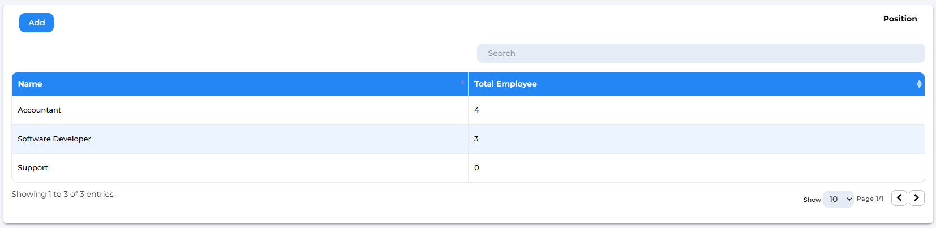This screenshot has height=228, width=936.
Task: Click Software Developer's employee count 3
Action: tap(476, 139)
